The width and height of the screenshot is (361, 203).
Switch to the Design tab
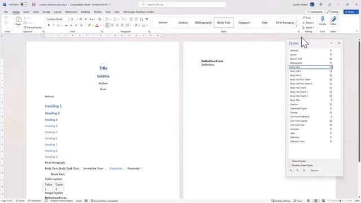pos(46,12)
